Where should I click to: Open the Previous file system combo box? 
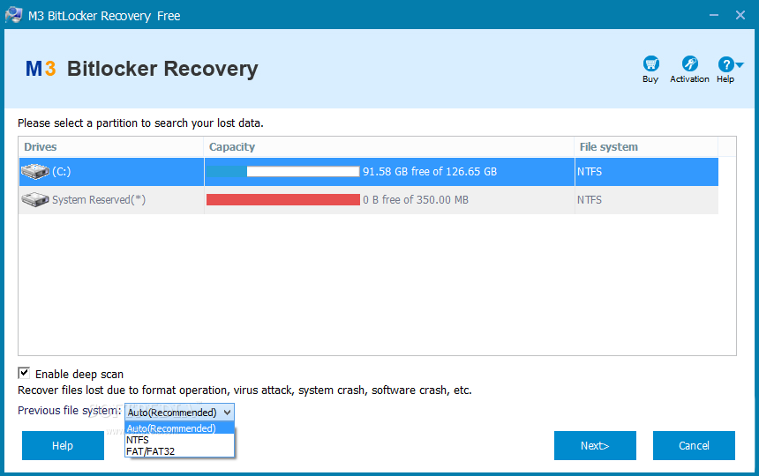click(x=179, y=413)
